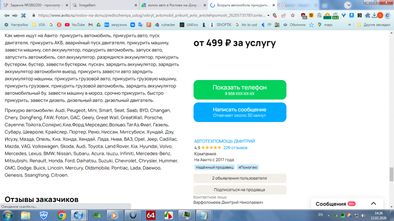Open the share page icon in address bar
Viewport: 394px width, 221px height.
[283, 15]
